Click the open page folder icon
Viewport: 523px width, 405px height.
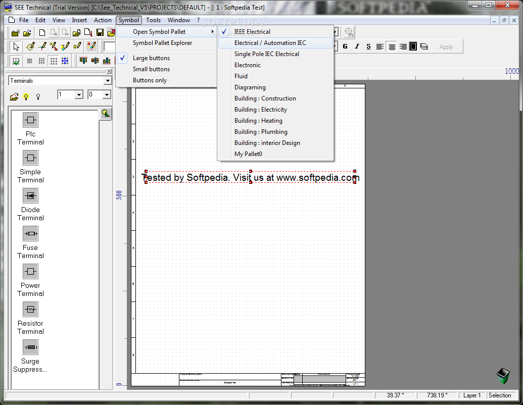click(77, 33)
